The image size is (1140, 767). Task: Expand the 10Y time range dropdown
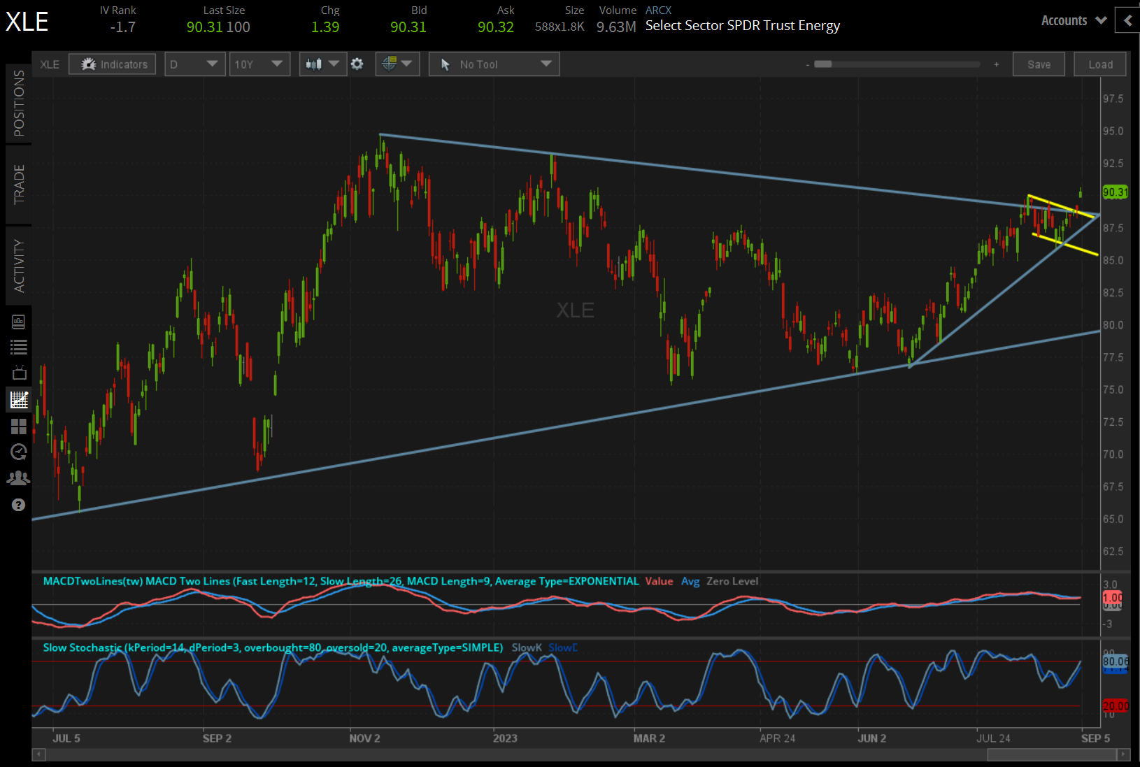(x=259, y=64)
